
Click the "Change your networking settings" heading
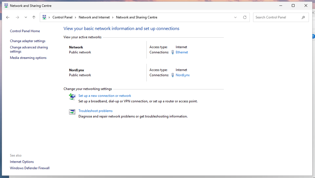pos(88,89)
